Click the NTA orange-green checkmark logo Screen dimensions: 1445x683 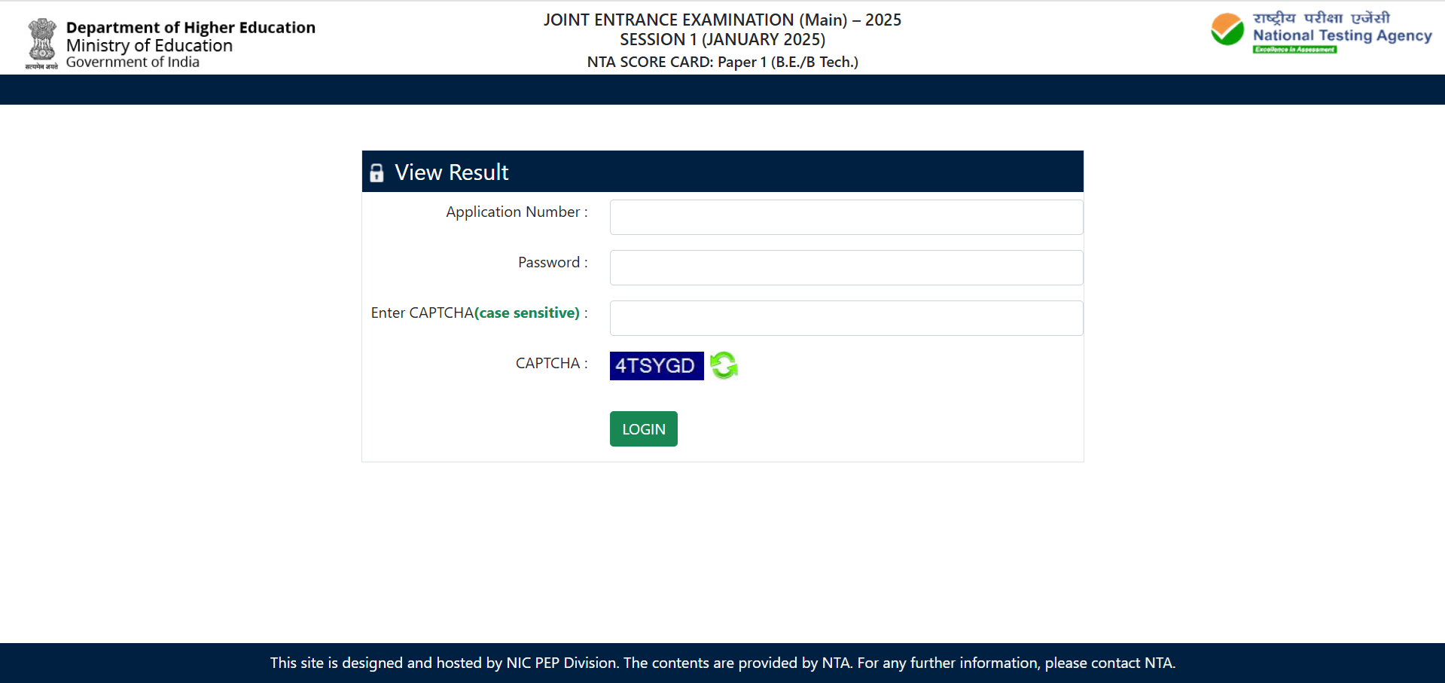pyautogui.click(x=1227, y=30)
